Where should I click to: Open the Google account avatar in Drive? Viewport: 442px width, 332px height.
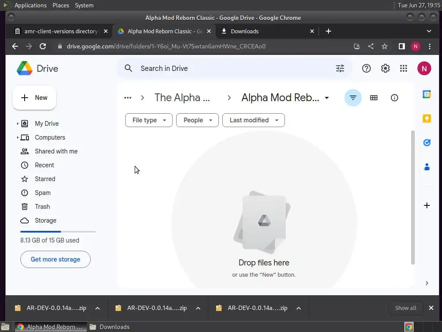tap(424, 68)
